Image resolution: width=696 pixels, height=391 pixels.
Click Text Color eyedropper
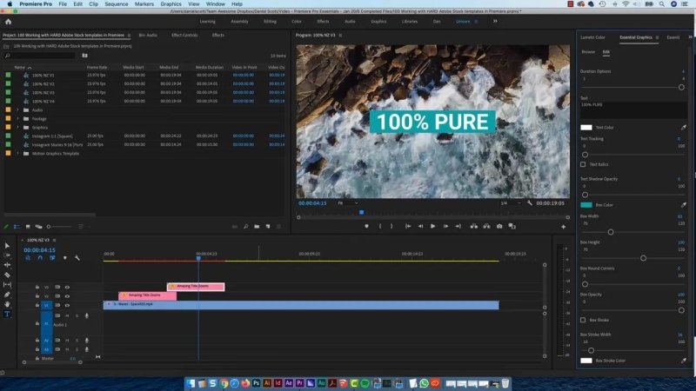[684, 128]
